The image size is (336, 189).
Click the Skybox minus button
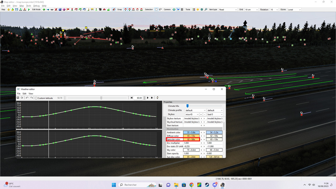[x=204, y=114]
